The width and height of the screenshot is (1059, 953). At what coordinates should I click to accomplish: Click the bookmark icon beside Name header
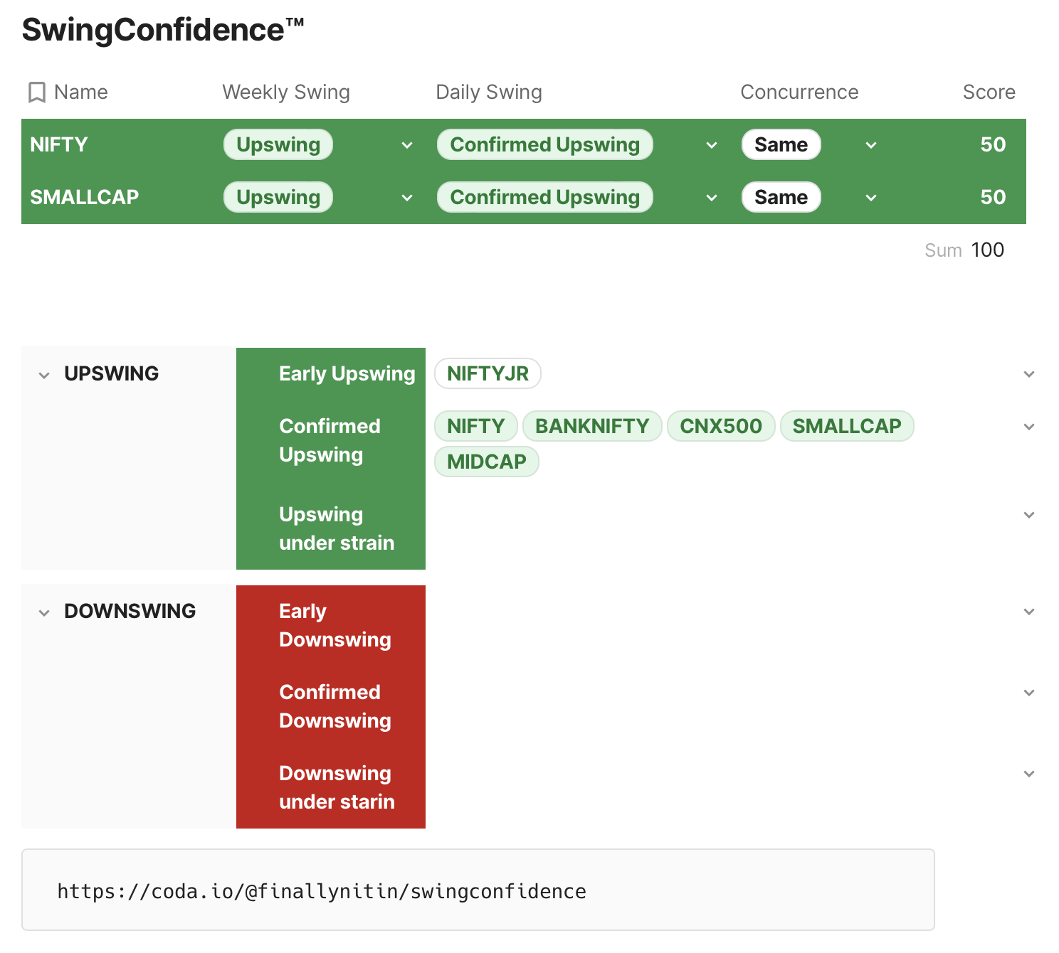click(37, 92)
